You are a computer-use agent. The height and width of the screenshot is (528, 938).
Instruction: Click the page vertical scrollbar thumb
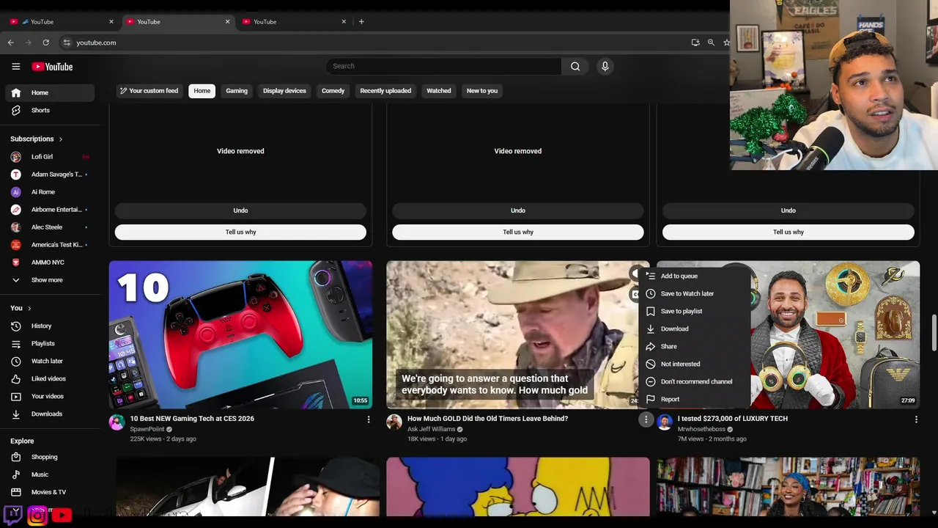(934, 334)
